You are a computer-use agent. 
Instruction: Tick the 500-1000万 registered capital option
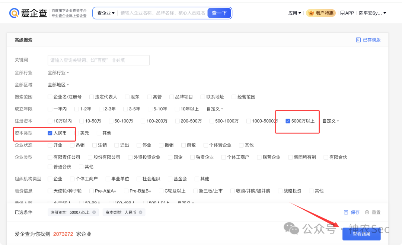(x=211, y=121)
